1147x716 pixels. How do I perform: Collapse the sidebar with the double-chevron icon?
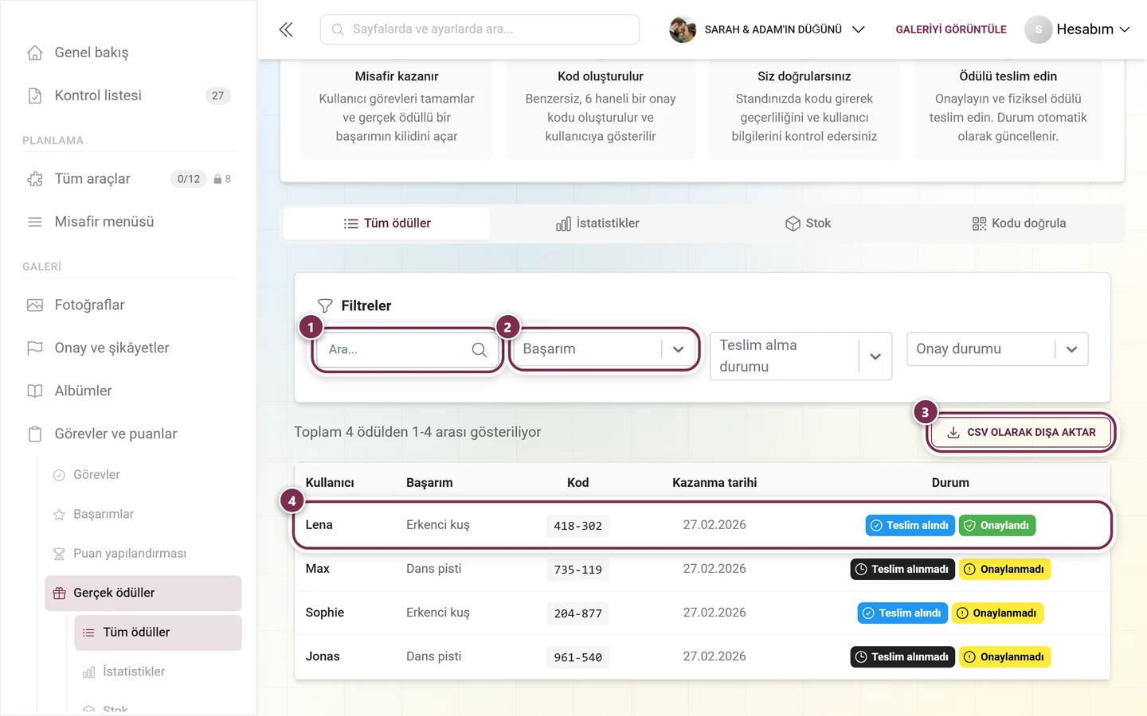pos(286,29)
